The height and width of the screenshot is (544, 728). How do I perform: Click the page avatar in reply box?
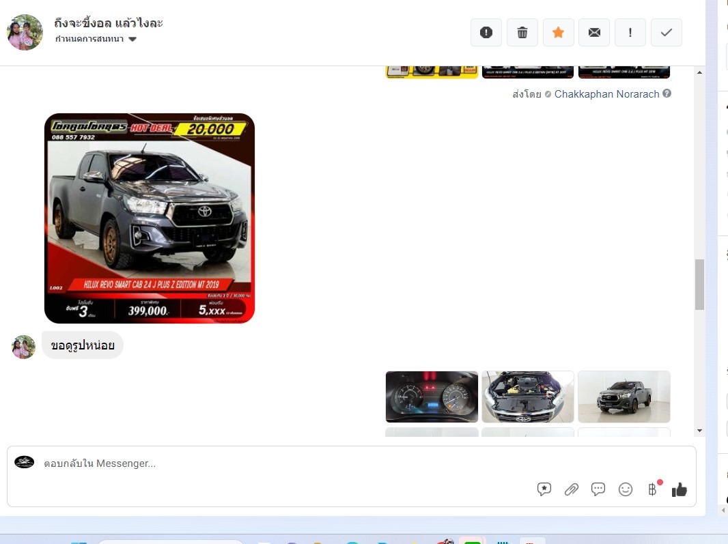click(x=24, y=462)
